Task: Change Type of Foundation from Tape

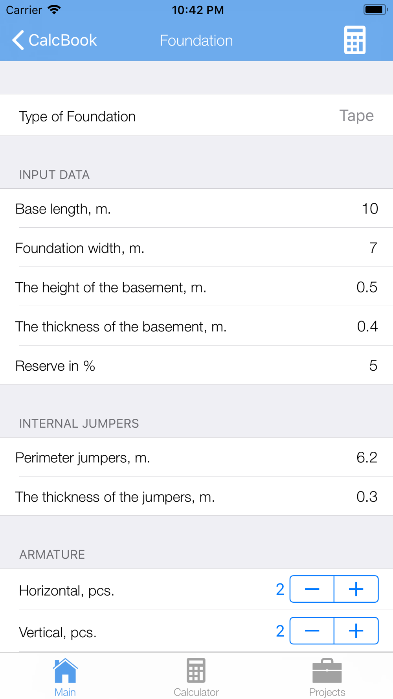Action: pyautogui.click(x=196, y=115)
